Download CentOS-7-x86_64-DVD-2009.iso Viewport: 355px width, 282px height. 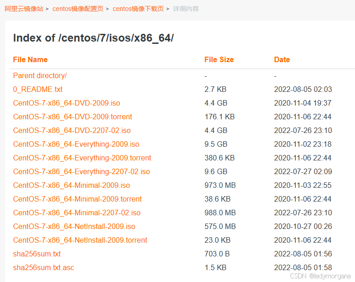click(x=66, y=103)
